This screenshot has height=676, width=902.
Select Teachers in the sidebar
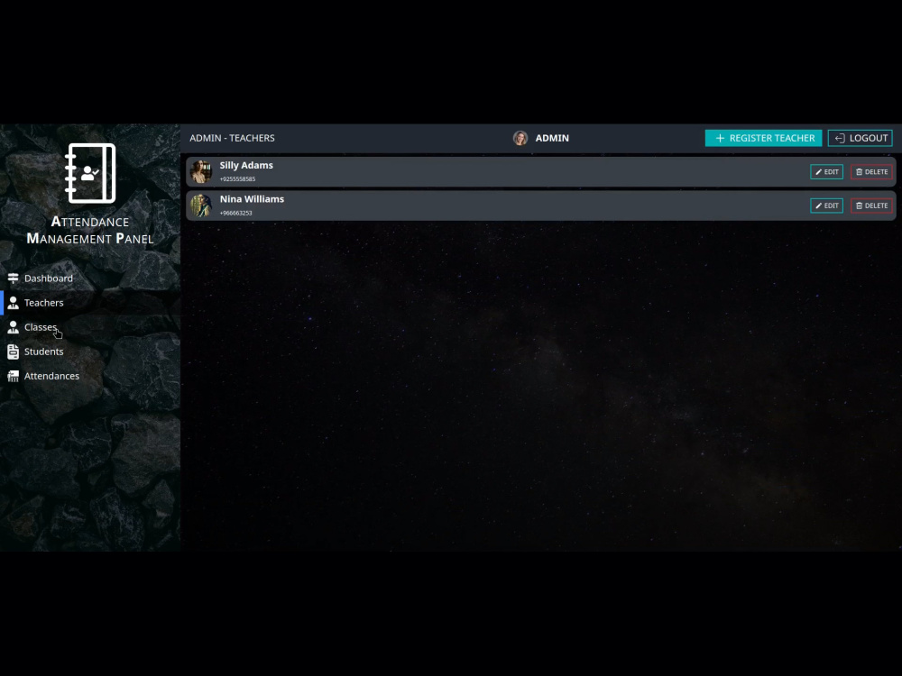pos(90,303)
